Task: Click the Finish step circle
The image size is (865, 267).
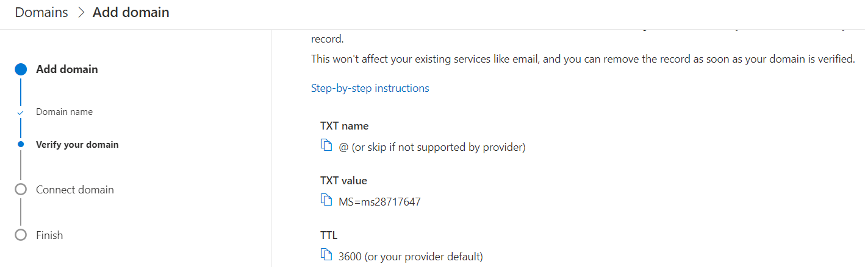Action: coord(21,235)
